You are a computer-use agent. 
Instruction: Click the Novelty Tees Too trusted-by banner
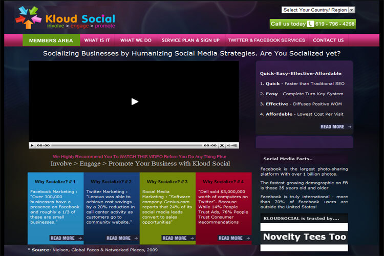304,237
